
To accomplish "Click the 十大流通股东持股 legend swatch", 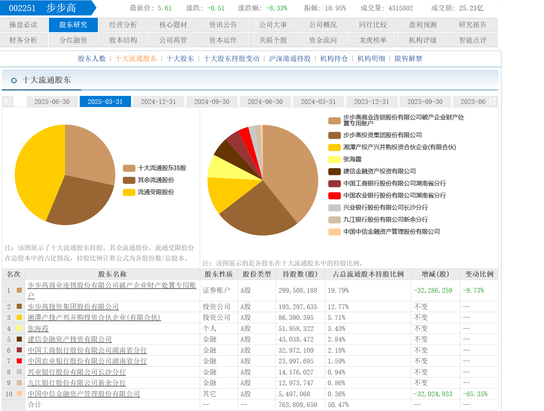I will [x=129, y=168].
